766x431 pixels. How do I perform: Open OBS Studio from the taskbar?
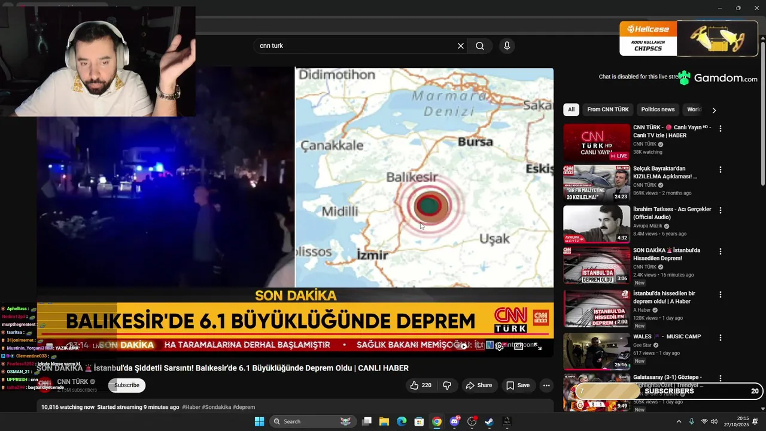[472, 421]
